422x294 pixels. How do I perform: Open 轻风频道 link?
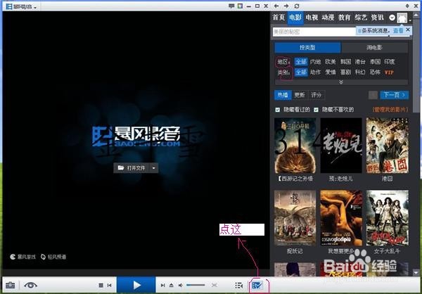53,257
